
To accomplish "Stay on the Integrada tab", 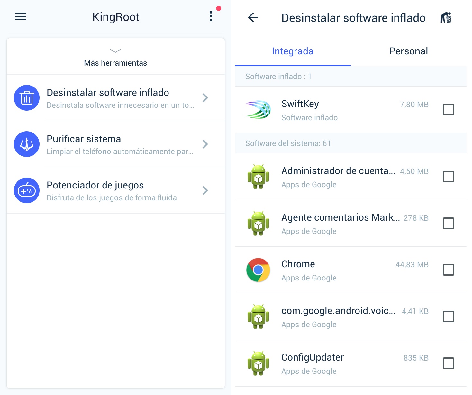I will [x=293, y=51].
